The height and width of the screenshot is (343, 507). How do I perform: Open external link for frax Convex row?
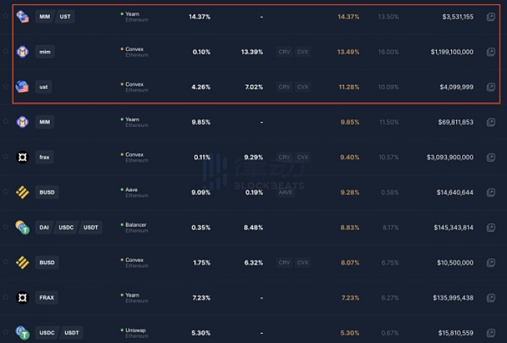490,157
